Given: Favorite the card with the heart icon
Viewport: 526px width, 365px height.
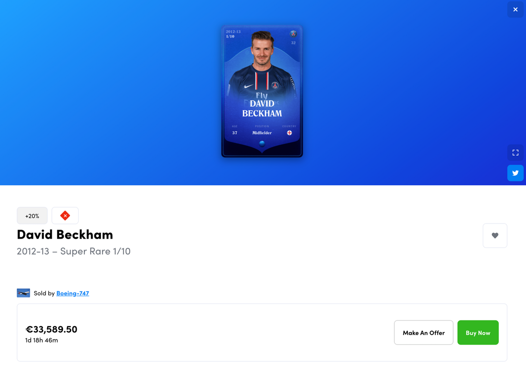Looking at the screenshot, I should pos(495,236).
